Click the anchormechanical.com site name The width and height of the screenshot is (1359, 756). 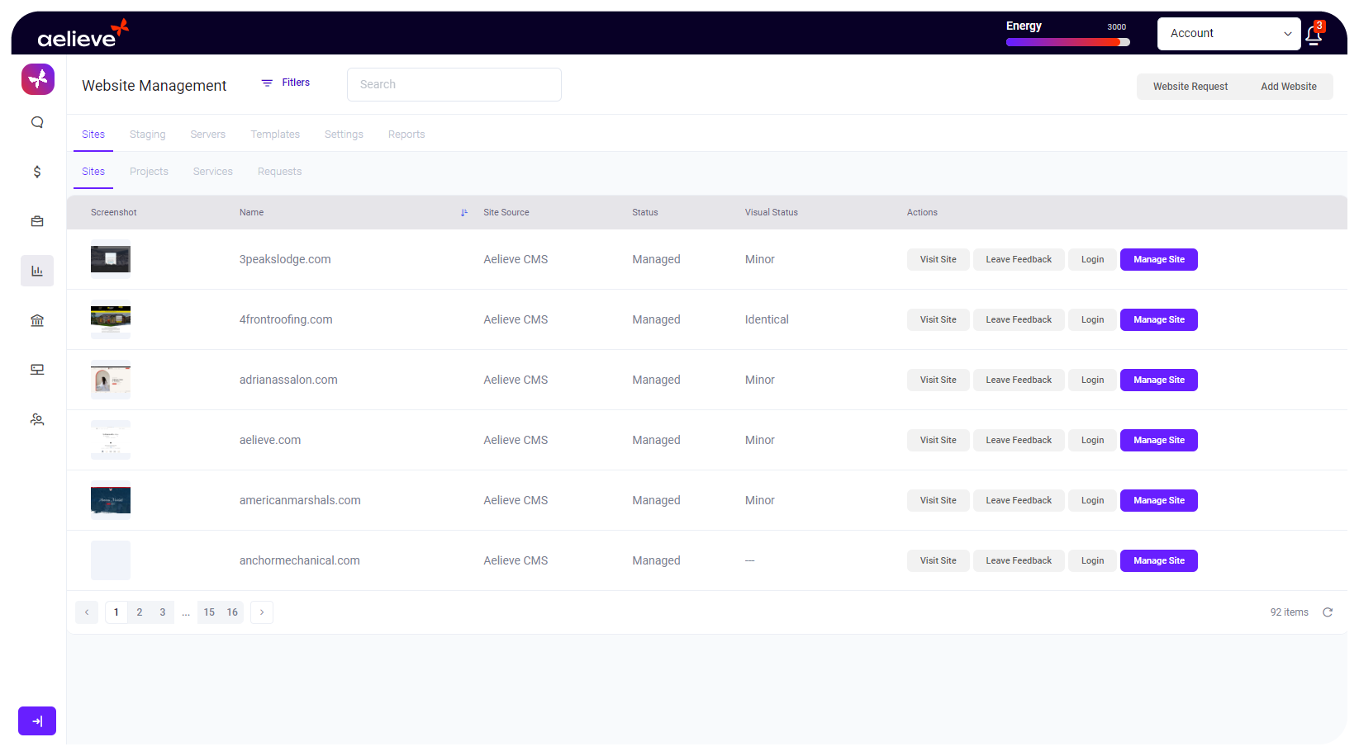300,560
